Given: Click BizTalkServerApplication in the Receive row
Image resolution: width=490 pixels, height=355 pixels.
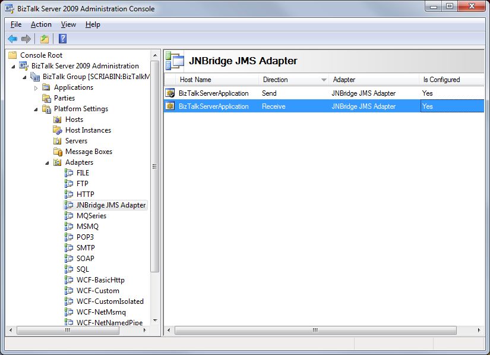Looking at the screenshot, I should tap(213, 106).
